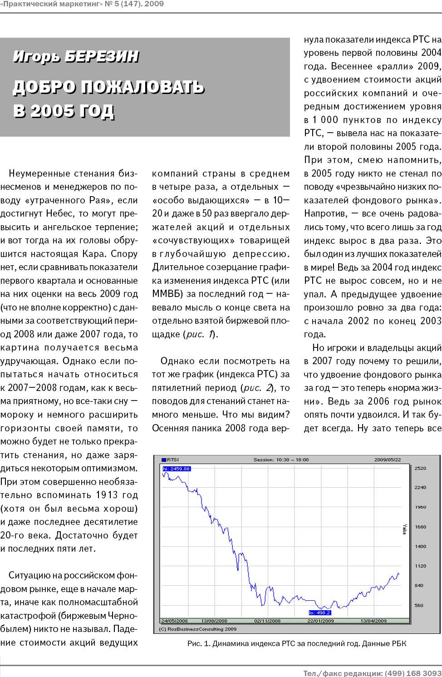Click the paragraph start Но игроки и владельцы
Screen dimensions: 442x677
(359, 348)
